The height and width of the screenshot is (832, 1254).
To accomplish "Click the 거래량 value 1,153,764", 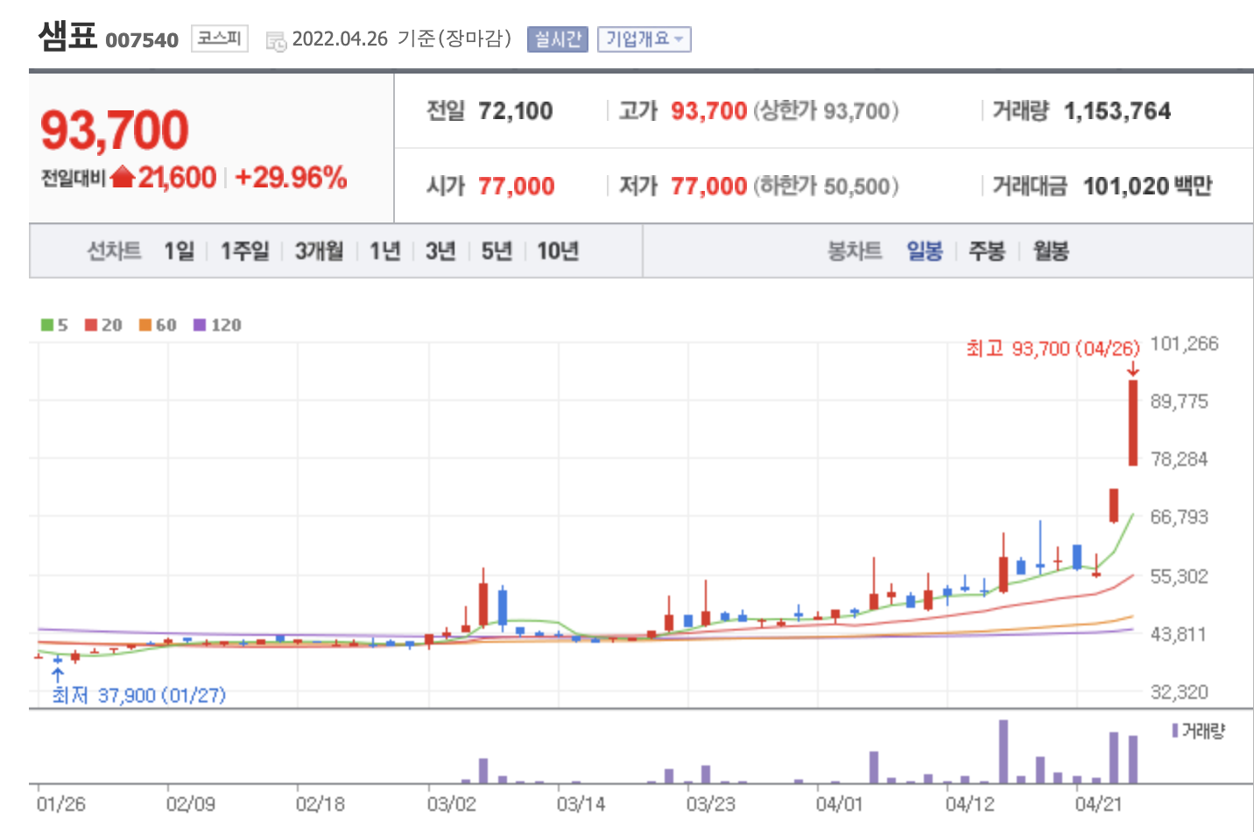I will [x=1117, y=111].
